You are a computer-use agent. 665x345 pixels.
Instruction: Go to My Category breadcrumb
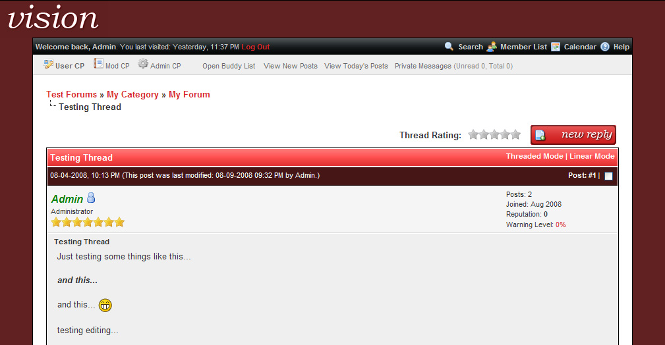coord(132,95)
